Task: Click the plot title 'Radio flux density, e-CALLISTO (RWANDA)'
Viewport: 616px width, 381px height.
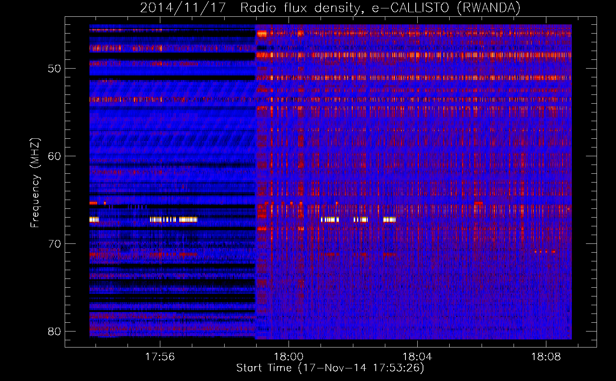Action: [380, 8]
